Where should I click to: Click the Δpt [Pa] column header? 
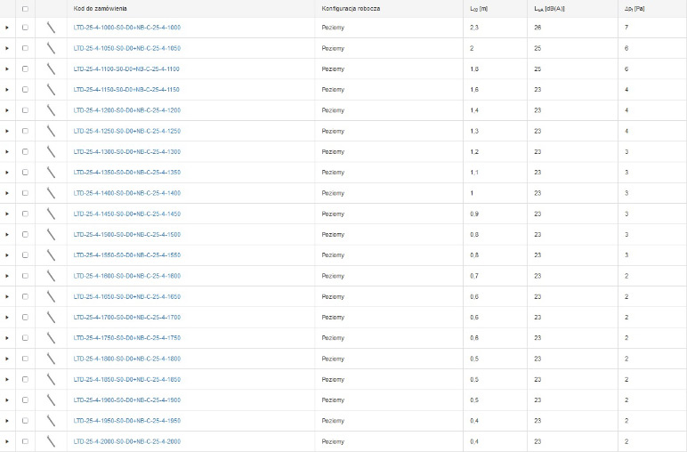coord(634,9)
